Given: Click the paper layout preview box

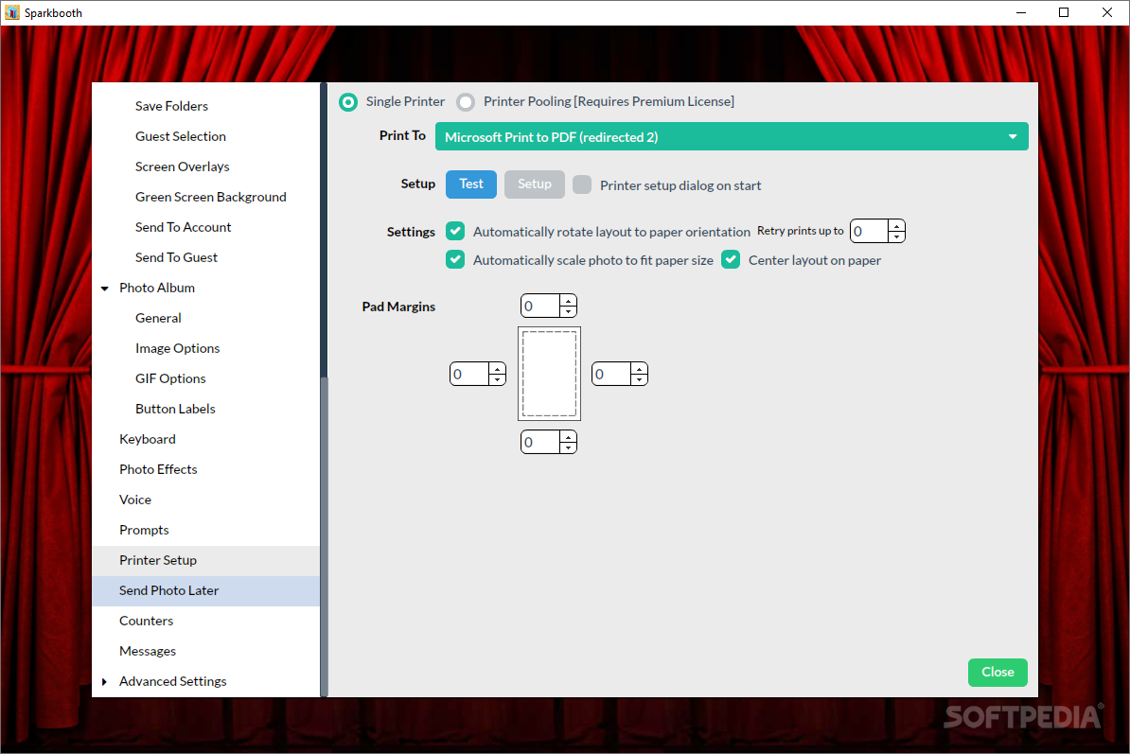Looking at the screenshot, I should coord(549,374).
